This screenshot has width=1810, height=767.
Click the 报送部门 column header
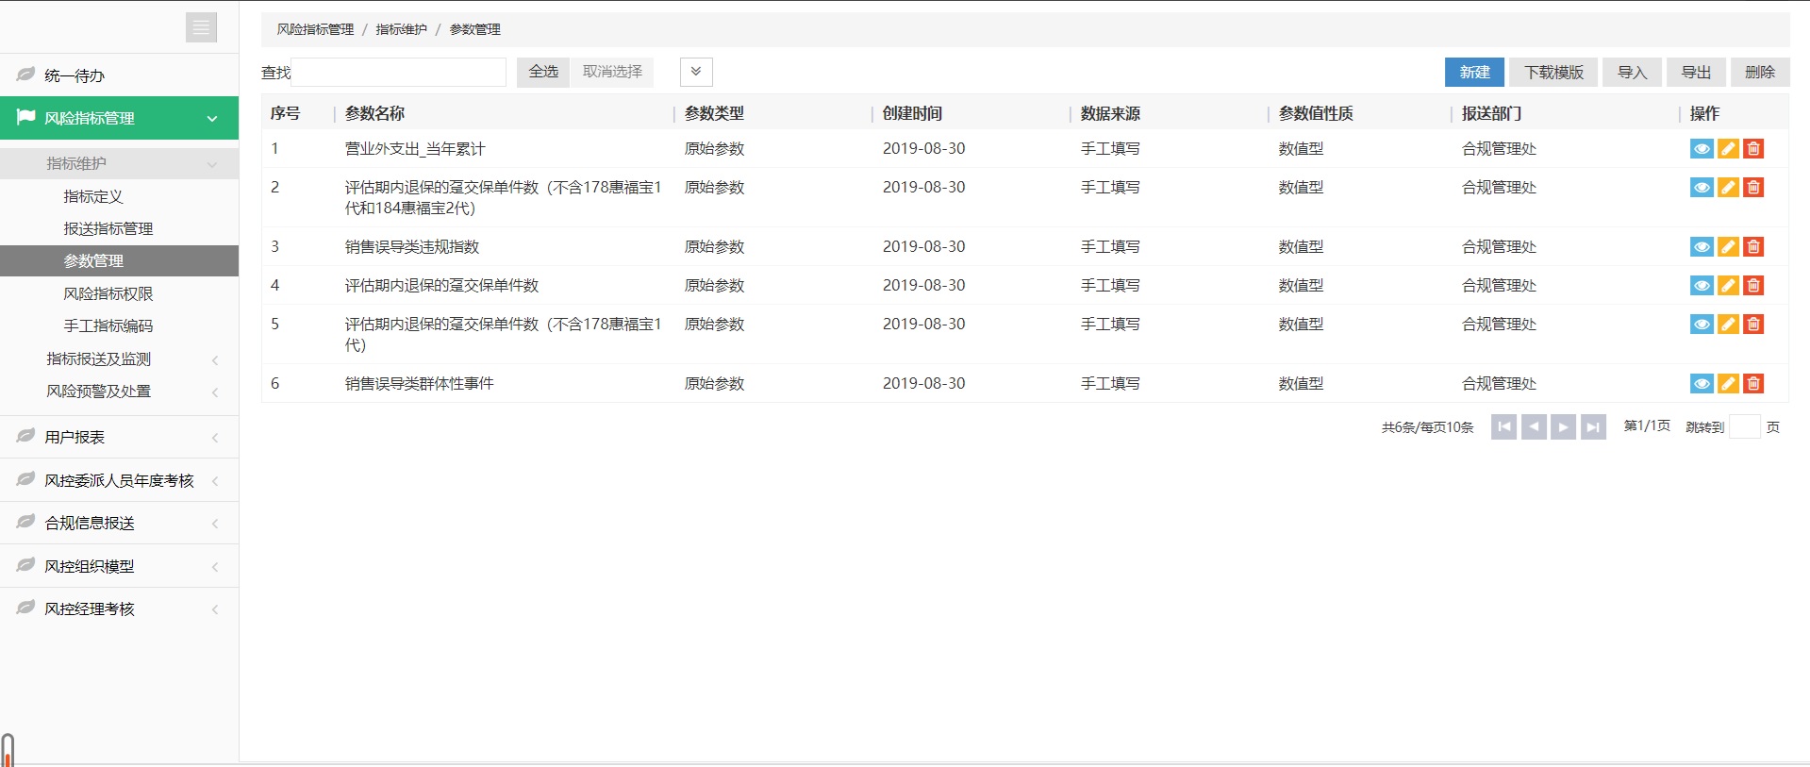1491,113
